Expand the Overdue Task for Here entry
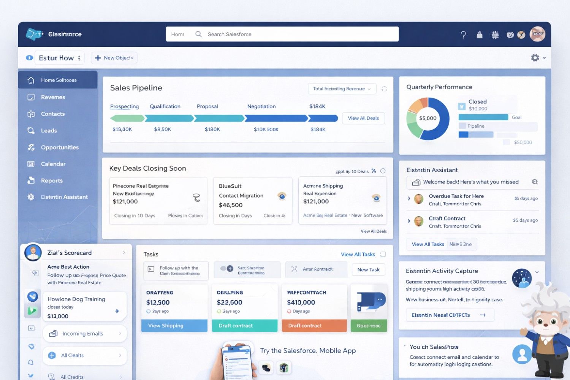The width and height of the screenshot is (570, 380). coord(408,199)
